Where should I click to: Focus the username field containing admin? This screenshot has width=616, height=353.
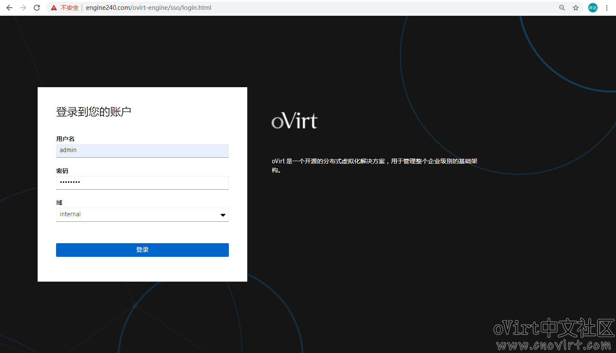coord(142,150)
